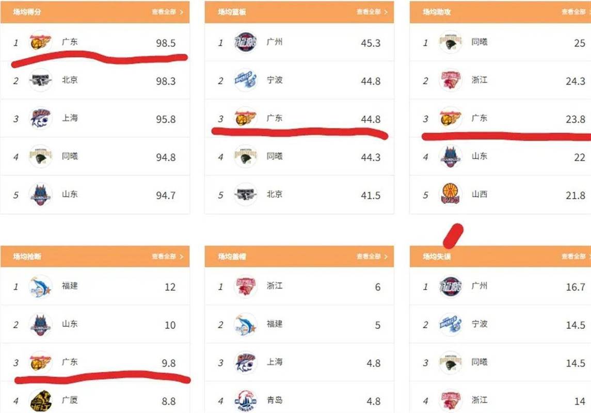Select Shandong logo in 场均助攻 ranking

click(451, 156)
